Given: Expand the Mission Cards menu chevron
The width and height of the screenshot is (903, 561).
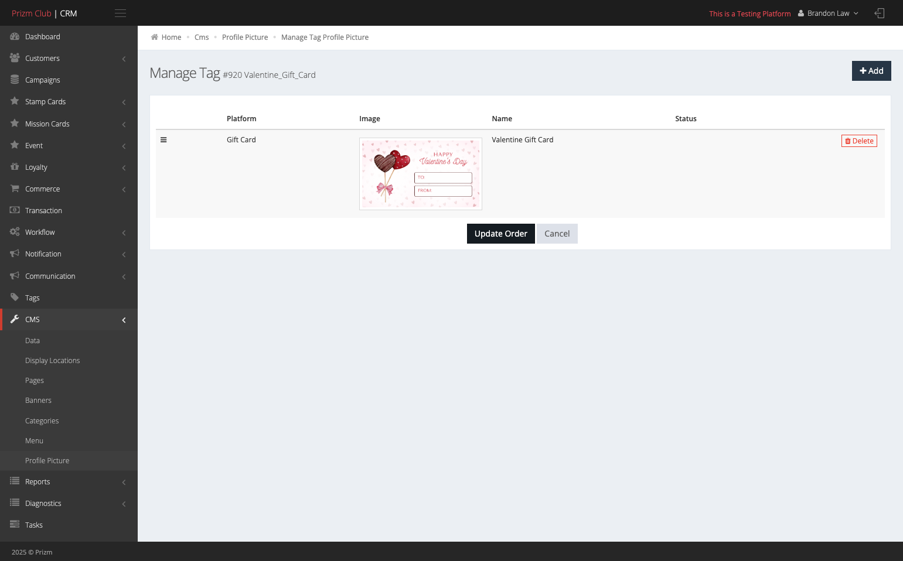Looking at the screenshot, I should 124,124.
